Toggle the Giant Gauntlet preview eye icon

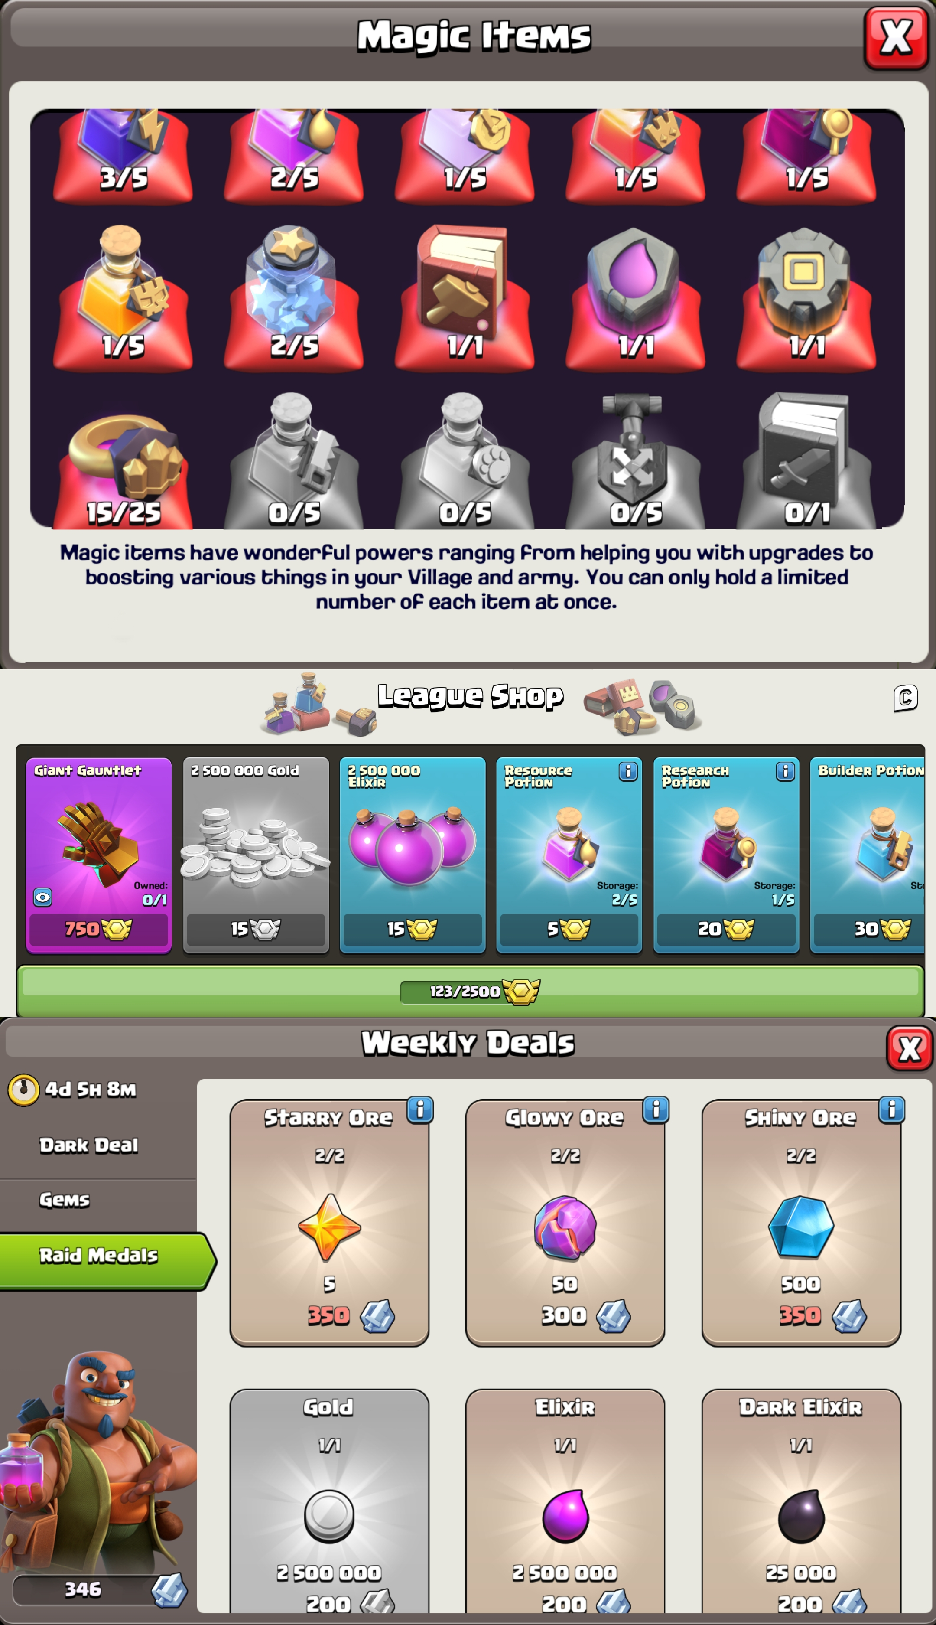point(42,897)
